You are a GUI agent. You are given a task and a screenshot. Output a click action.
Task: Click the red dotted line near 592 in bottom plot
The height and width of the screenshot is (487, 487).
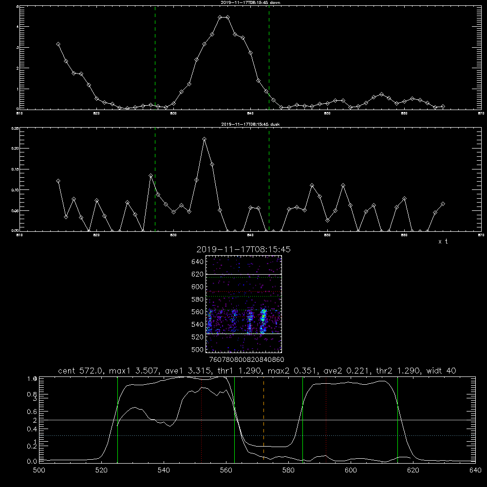326,419
